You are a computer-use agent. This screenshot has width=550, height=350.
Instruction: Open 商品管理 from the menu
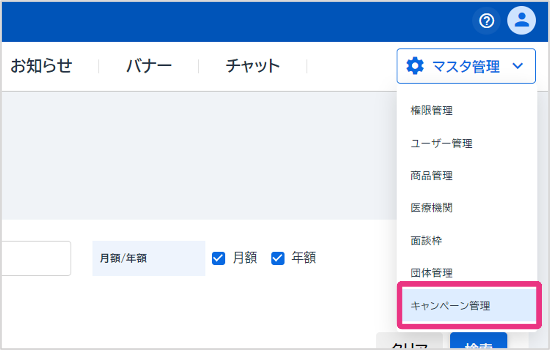coord(432,176)
